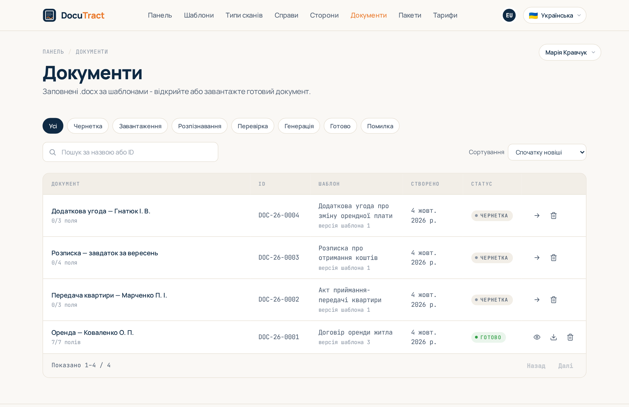Screen dimensions: 629x407
Task: Open Додаткова угода — Гнатюк І. В. document
Action: [x=101, y=211]
